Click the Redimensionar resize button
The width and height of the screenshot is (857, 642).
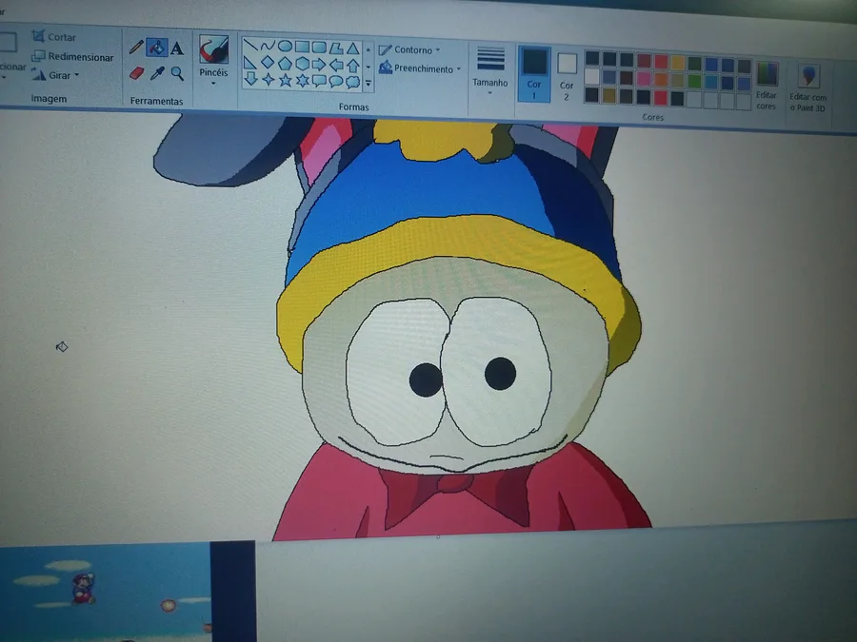point(72,56)
